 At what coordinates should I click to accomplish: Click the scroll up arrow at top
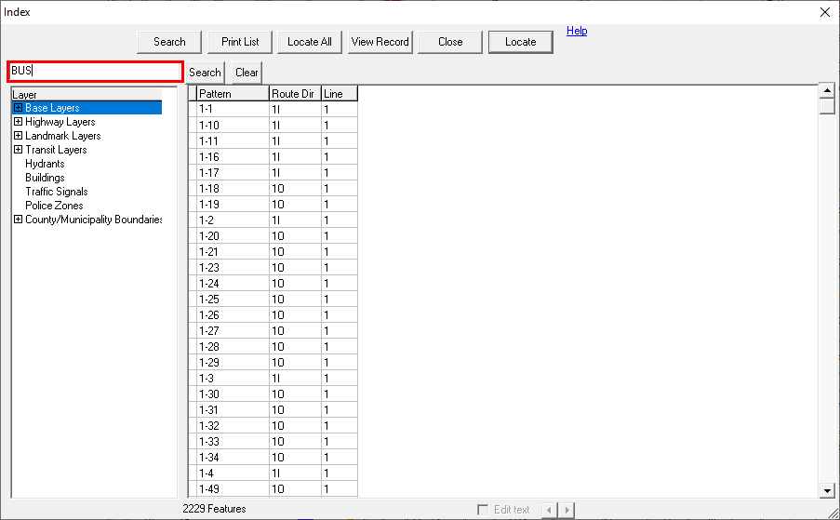tap(826, 90)
